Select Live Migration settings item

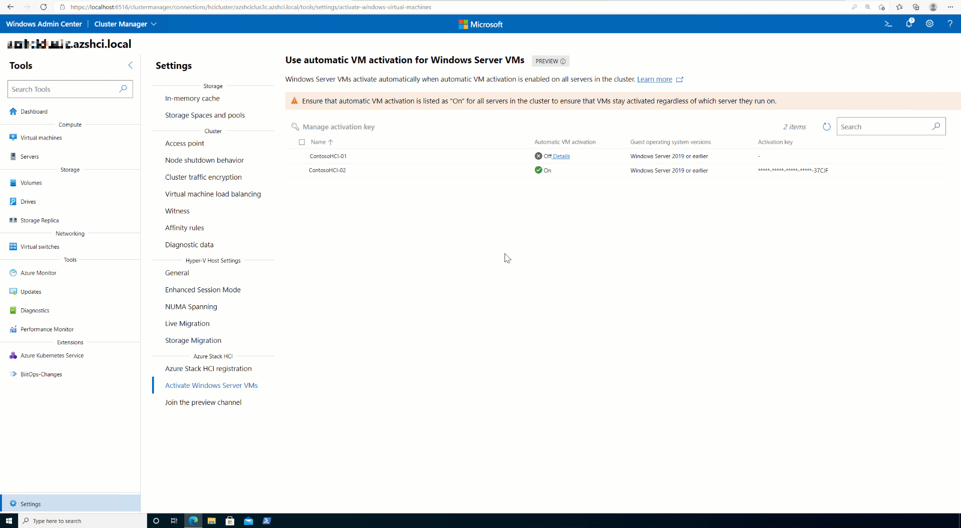click(x=187, y=324)
